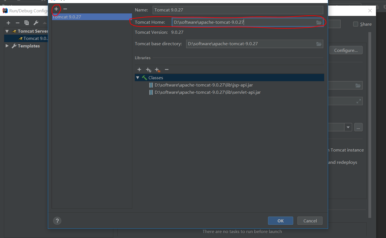Screen dimensions: 386x238
Task: Click the Tomcat Server cat icon
Action: coord(14,31)
